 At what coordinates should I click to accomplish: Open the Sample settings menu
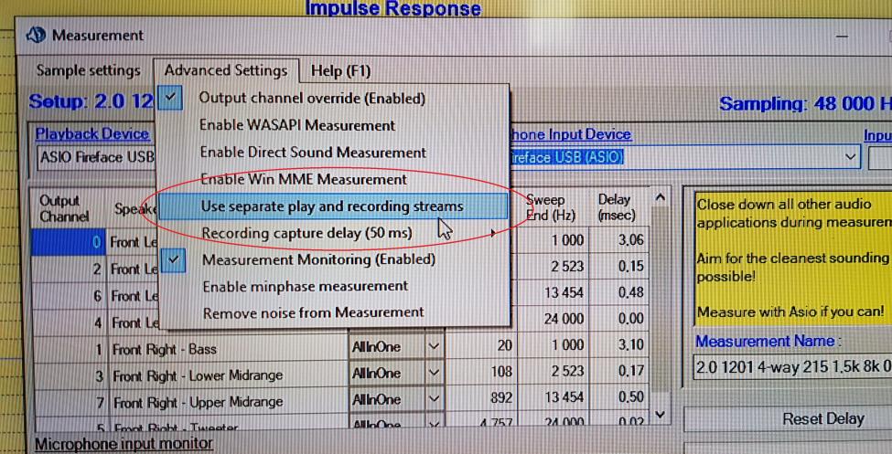(x=88, y=71)
